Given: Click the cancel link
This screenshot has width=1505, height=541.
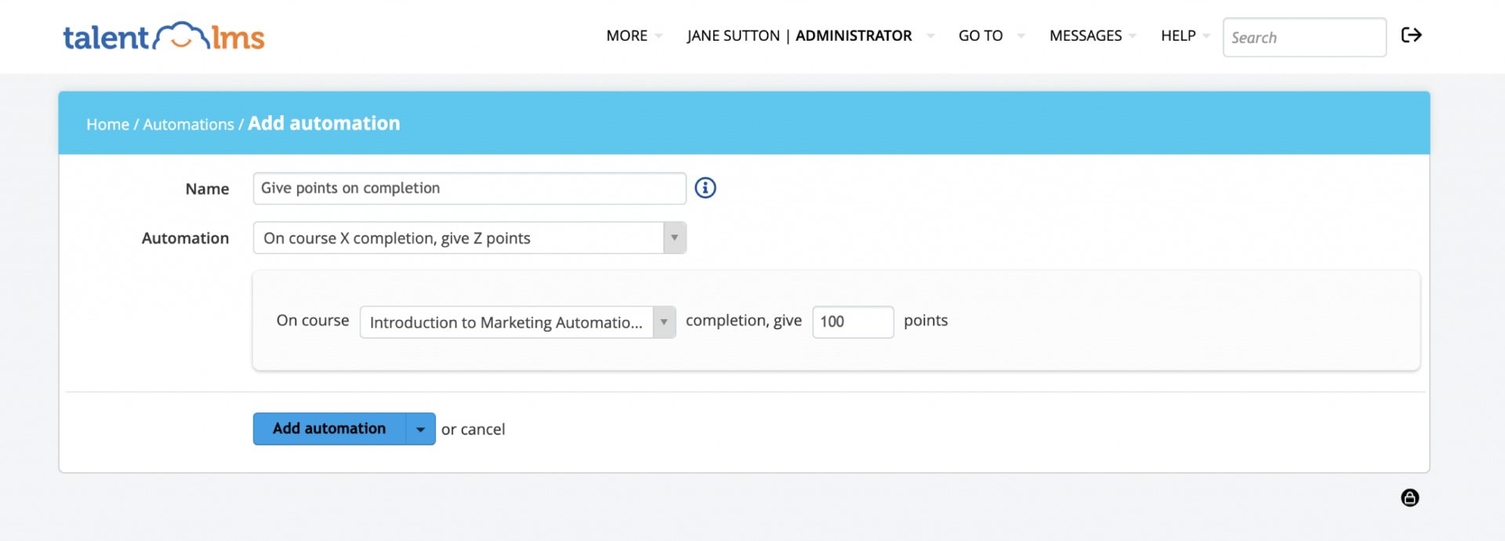Looking at the screenshot, I should 483,430.
